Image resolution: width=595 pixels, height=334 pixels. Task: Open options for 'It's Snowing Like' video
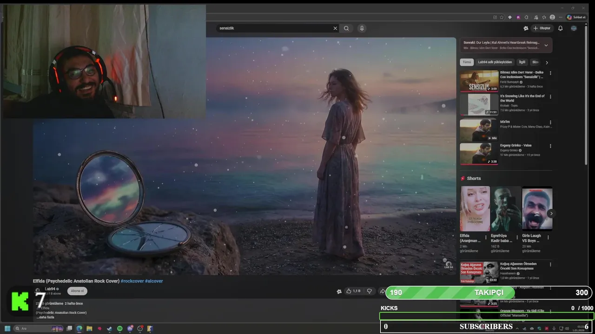[550, 96]
